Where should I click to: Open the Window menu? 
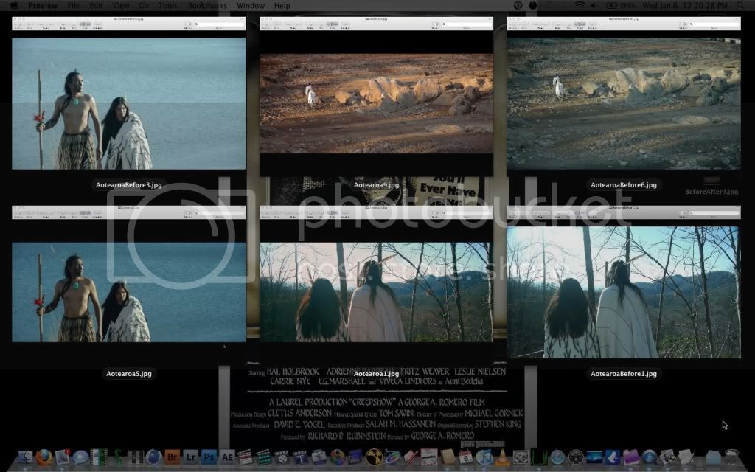(251, 5)
